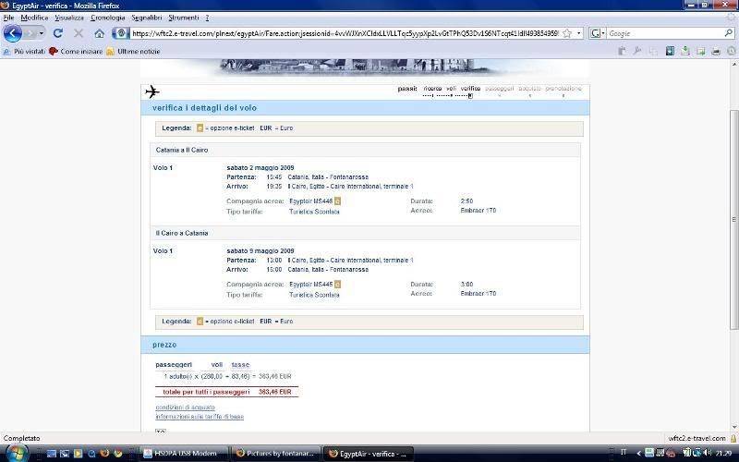The width and height of the screenshot is (739, 462).
Task: Open downloads with the green arrow icon
Action: tap(684, 51)
